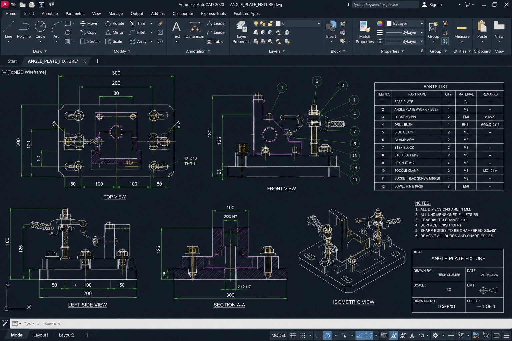Image resolution: width=512 pixels, height=341 pixels.
Task: Activate the Dimension tool
Action: (x=195, y=30)
